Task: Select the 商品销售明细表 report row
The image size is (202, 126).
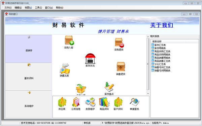Action: pos(161,58)
